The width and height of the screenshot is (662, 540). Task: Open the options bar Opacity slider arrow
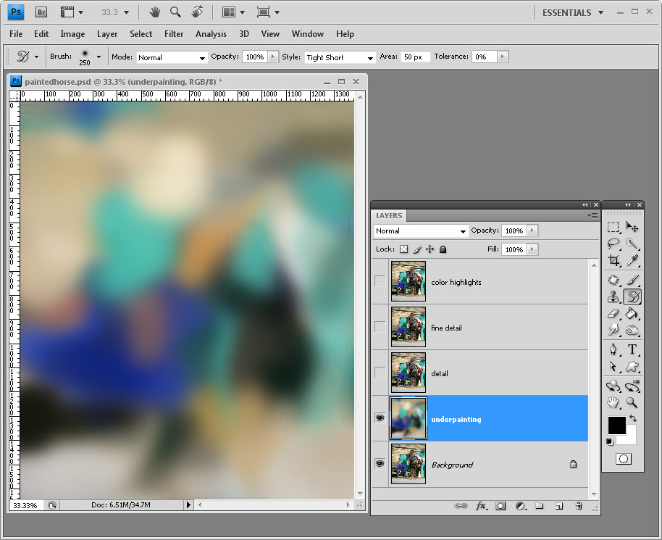tap(273, 57)
